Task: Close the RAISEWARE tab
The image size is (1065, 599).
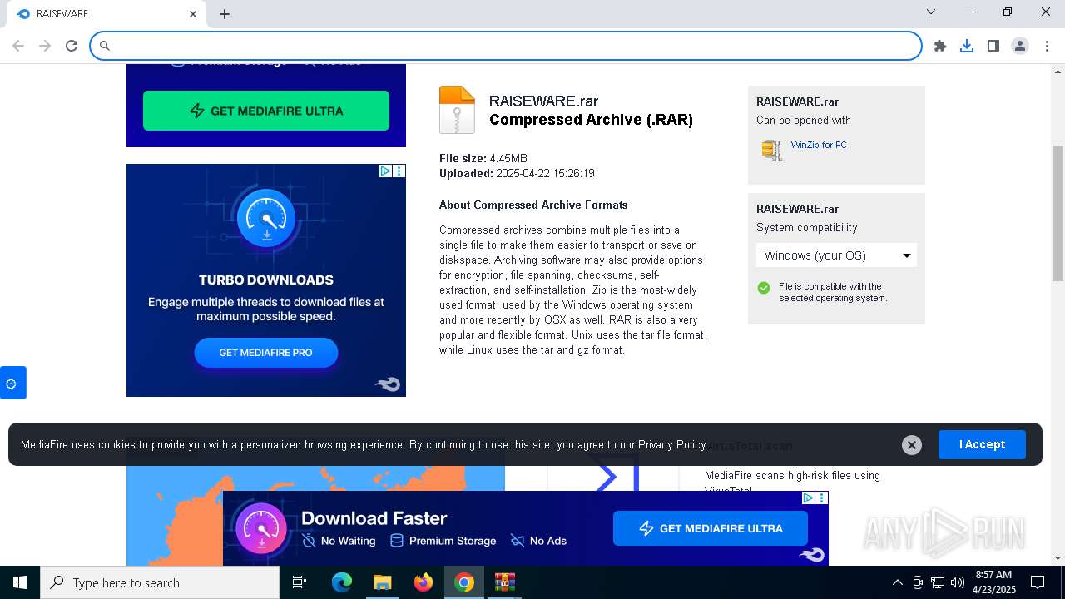Action: coord(193,14)
